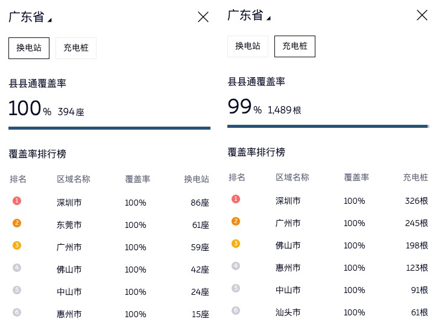
Task: Click the 99% coverage progress bar
Action: (x=328, y=126)
